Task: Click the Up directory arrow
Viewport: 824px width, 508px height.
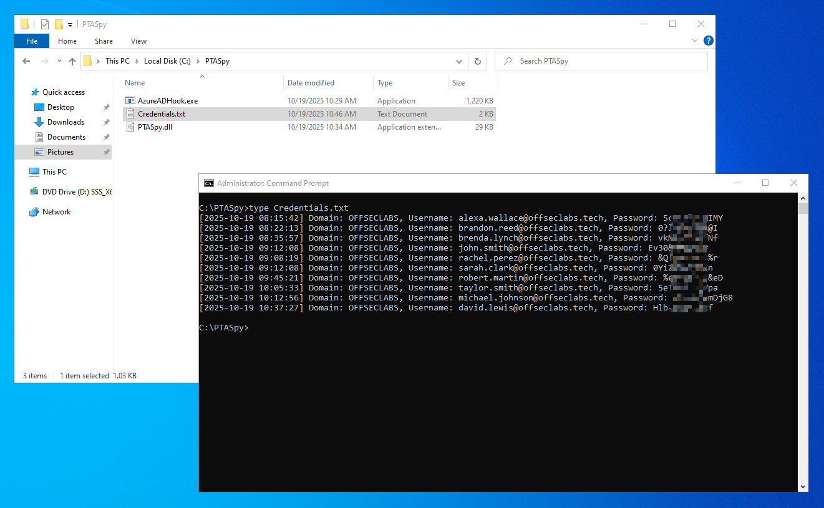Action: click(x=72, y=61)
